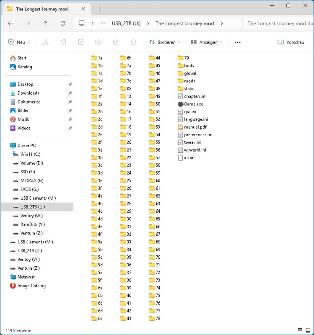
Task: Open Volume (D:) drive
Action: pyautogui.click(x=28, y=163)
